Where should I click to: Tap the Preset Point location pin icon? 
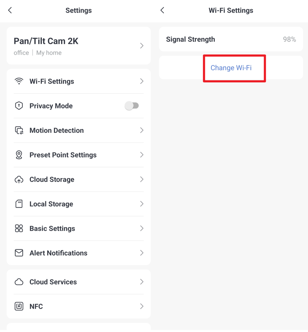19,155
